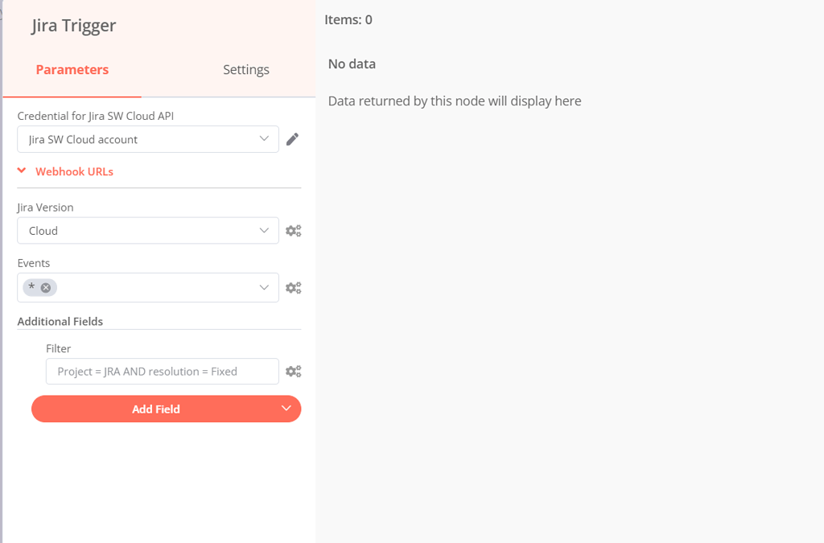Open the Jira SW Cloud account credential dropdown
824x543 pixels.
pyautogui.click(x=148, y=138)
